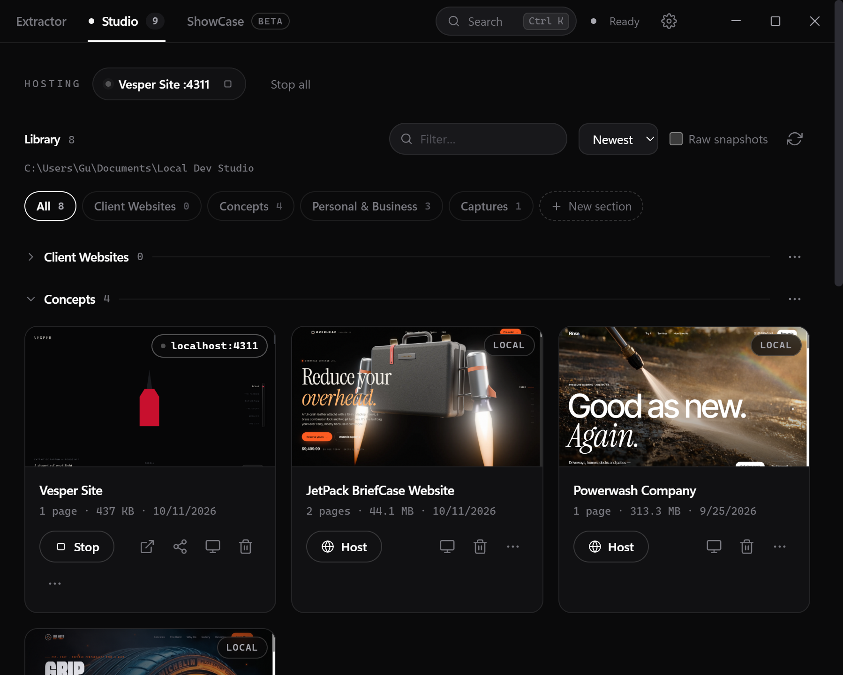843x675 pixels.
Task: Filter by Concepts chip
Action: [x=250, y=206]
